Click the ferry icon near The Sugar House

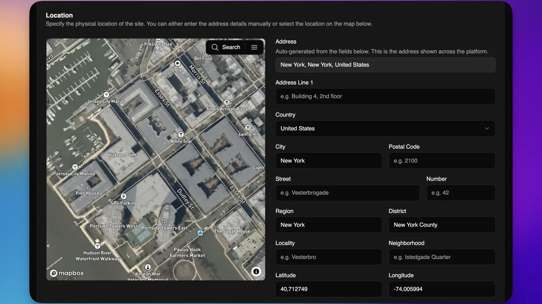tap(199, 233)
